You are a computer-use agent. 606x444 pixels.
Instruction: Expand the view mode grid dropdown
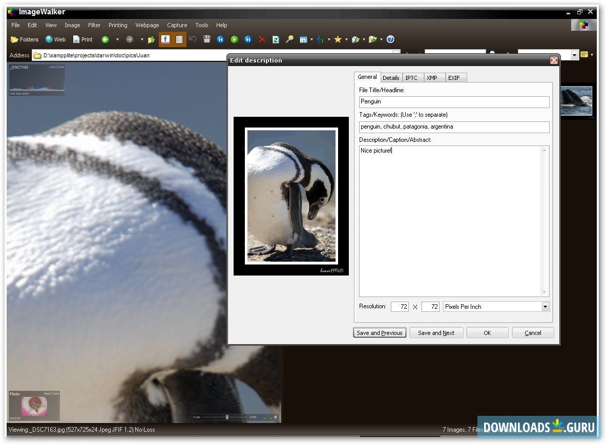pos(311,39)
